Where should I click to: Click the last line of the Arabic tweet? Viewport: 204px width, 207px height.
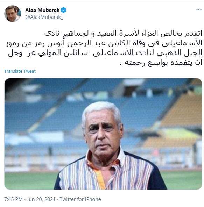click(x=161, y=63)
